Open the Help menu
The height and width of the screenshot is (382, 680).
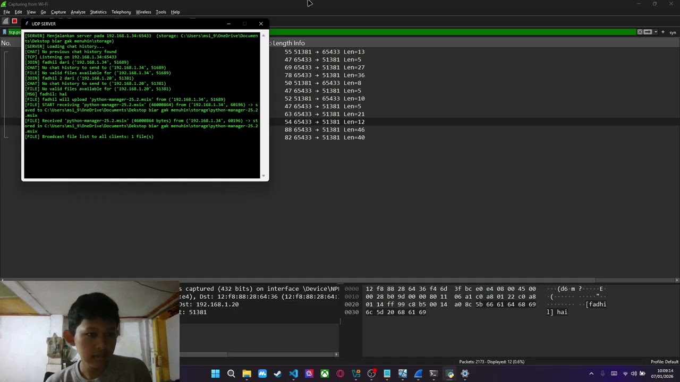tap(175, 12)
